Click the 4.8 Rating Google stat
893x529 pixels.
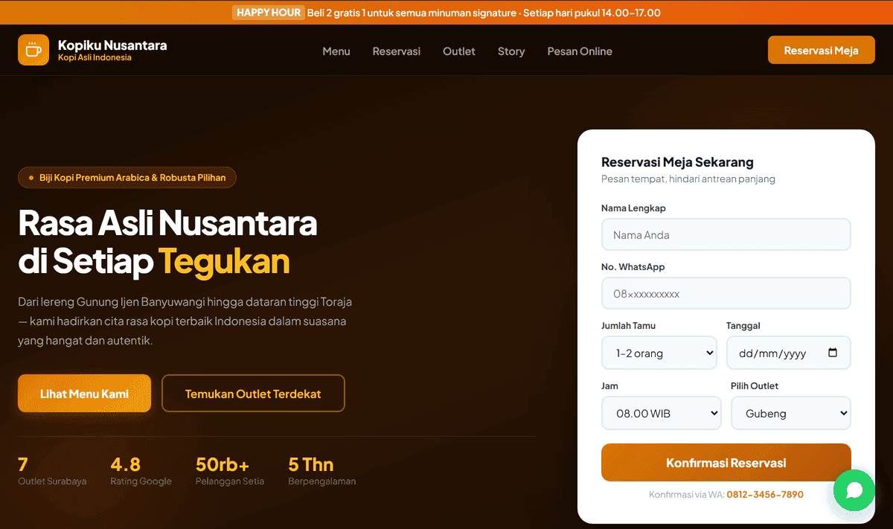tap(141, 472)
